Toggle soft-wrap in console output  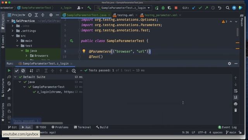point(236,91)
